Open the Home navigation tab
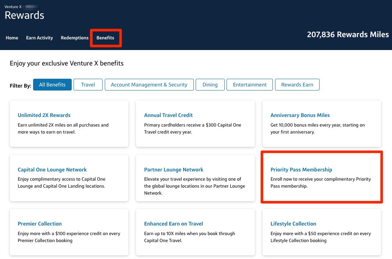Screen dimensions: 392x259 (12, 38)
